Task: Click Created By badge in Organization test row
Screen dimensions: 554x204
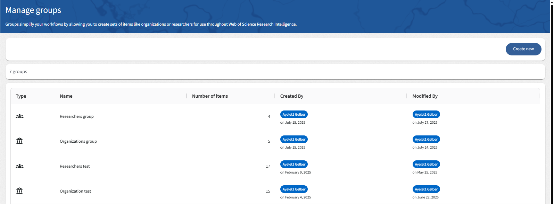Action: pos(294,189)
